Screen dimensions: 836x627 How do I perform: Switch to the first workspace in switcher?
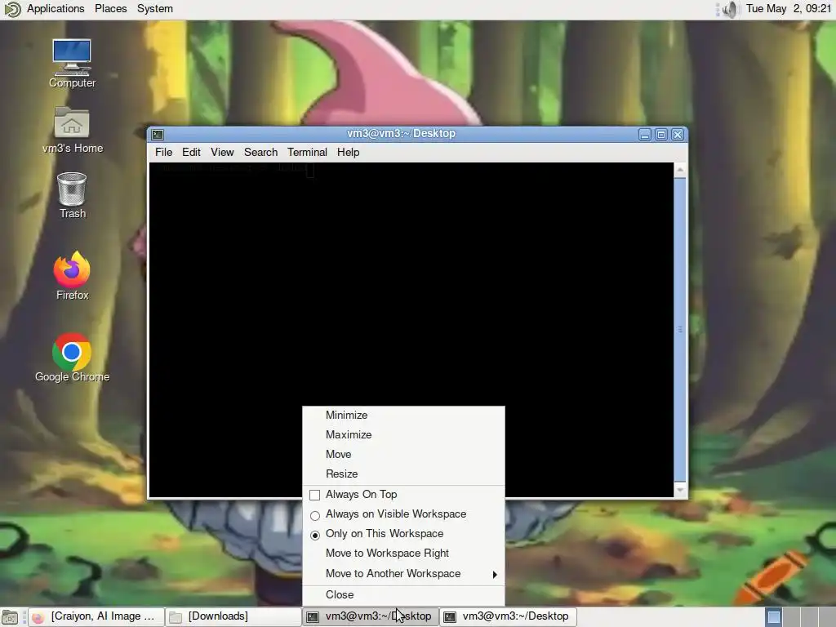[774, 617]
